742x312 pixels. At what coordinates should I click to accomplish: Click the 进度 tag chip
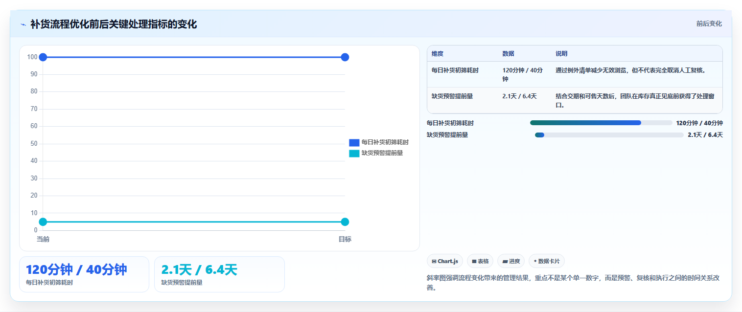coord(511,261)
